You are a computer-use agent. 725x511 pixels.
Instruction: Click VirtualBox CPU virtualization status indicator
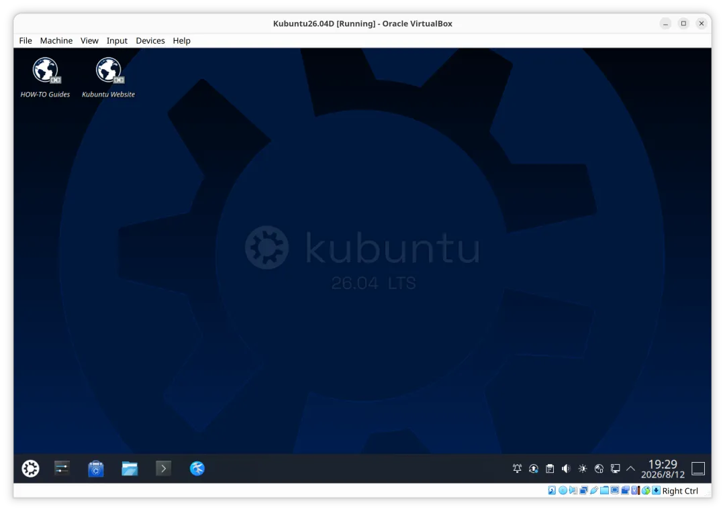[x=635, y=491]
